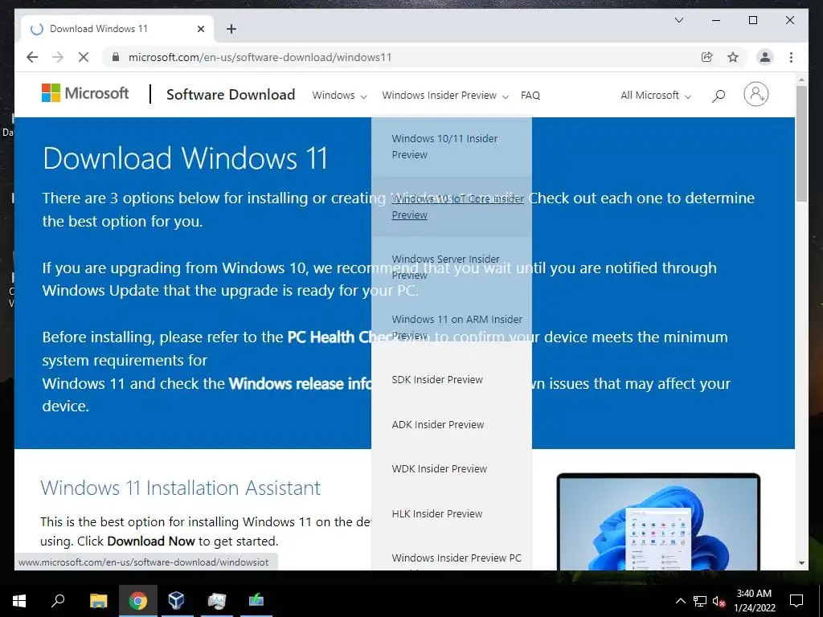This screenshot has height=617, width=823.
Task: Click the page vertical scrollbar thumb
Action: click(801, 143)
